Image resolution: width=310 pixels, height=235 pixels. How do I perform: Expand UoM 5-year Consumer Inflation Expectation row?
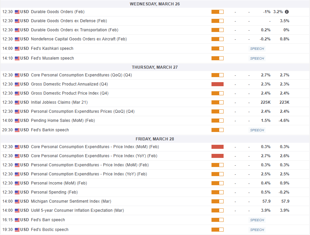click(77, 210)
